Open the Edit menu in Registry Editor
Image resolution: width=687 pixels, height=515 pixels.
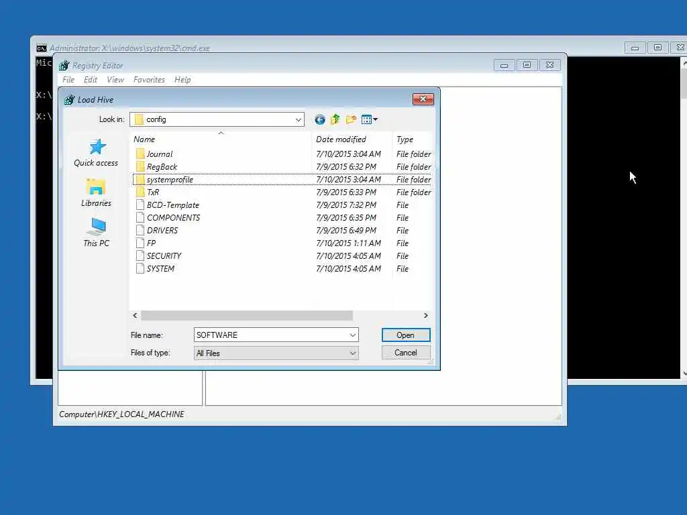tap(91, 80)
